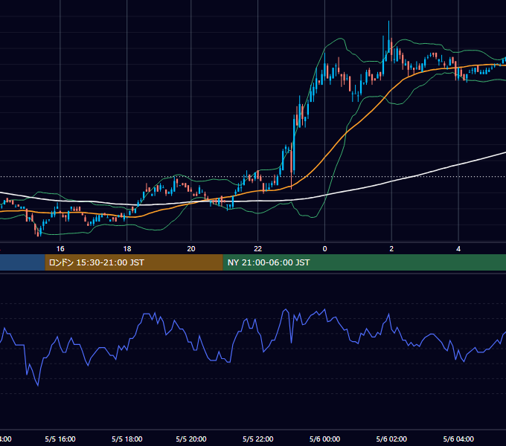Click the blue session bar before ロンドン
The image size is (506, 446).
tap(22, 262)
